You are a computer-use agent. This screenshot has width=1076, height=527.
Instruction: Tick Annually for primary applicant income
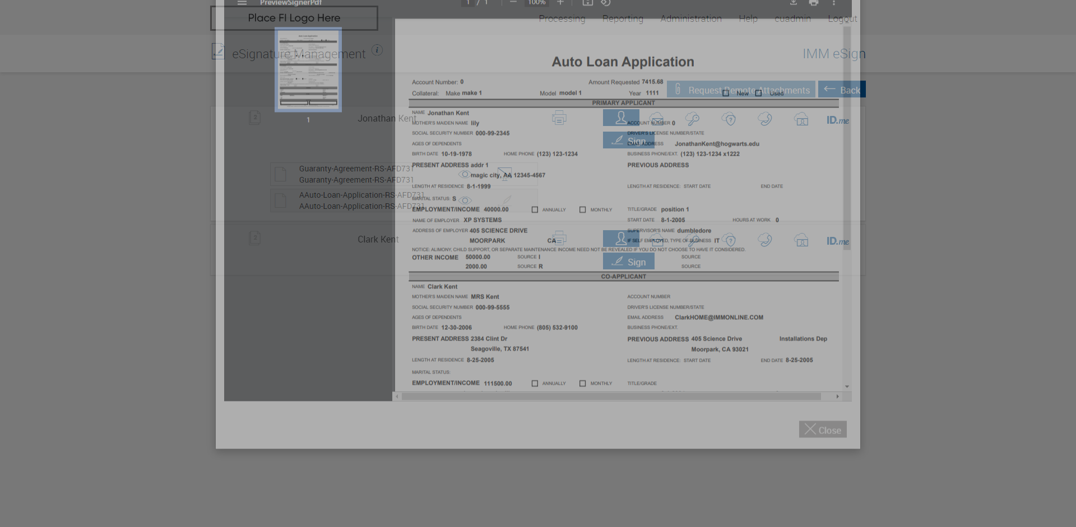click(535, 210)
